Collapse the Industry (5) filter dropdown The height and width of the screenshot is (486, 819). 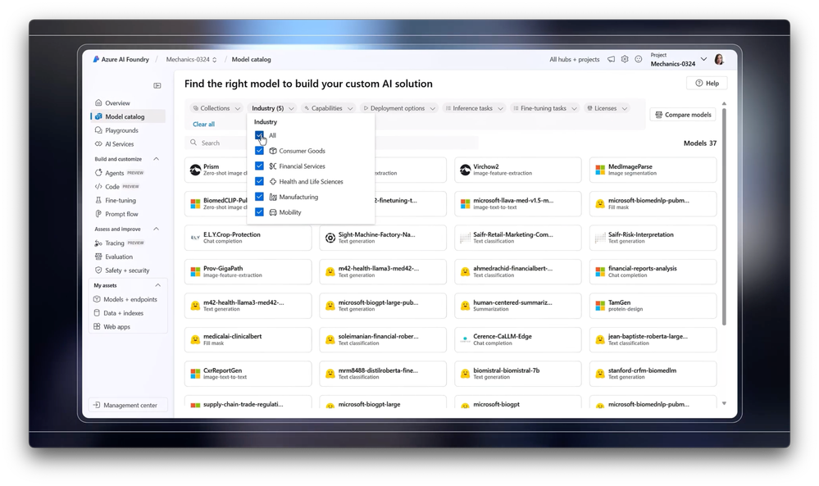click(x=272, y=108)
